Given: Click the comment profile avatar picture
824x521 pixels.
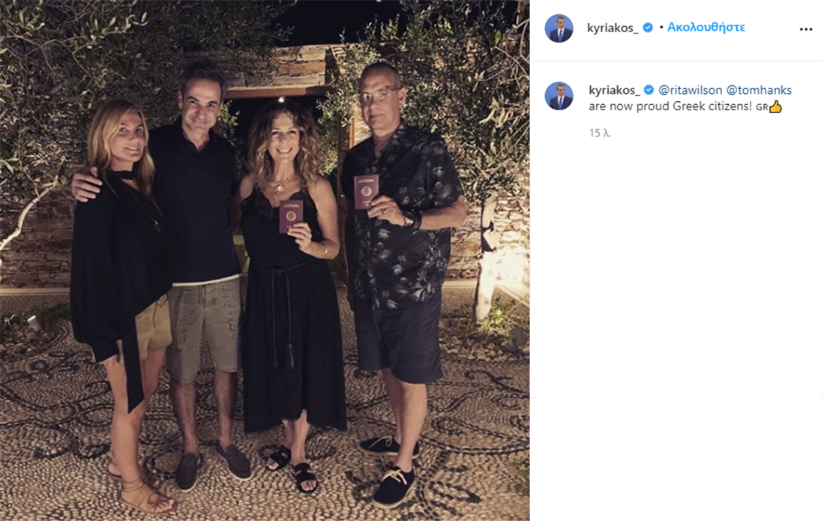Looking at the screenshot, I should point(559,96).
